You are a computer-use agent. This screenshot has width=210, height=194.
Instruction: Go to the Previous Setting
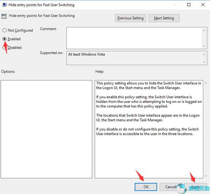131,18
